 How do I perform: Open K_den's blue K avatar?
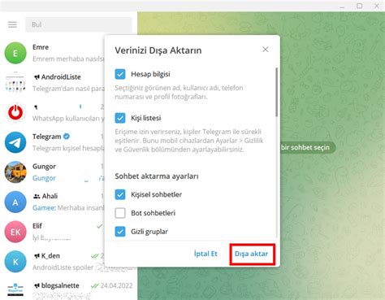point(15,262)
